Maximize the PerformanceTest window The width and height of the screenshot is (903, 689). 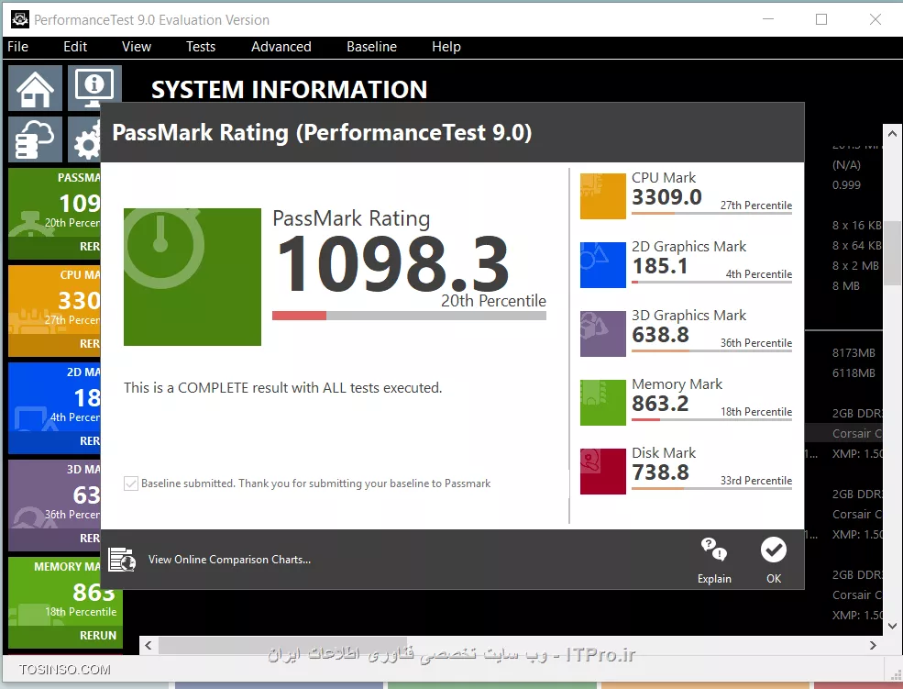point(821,19)
